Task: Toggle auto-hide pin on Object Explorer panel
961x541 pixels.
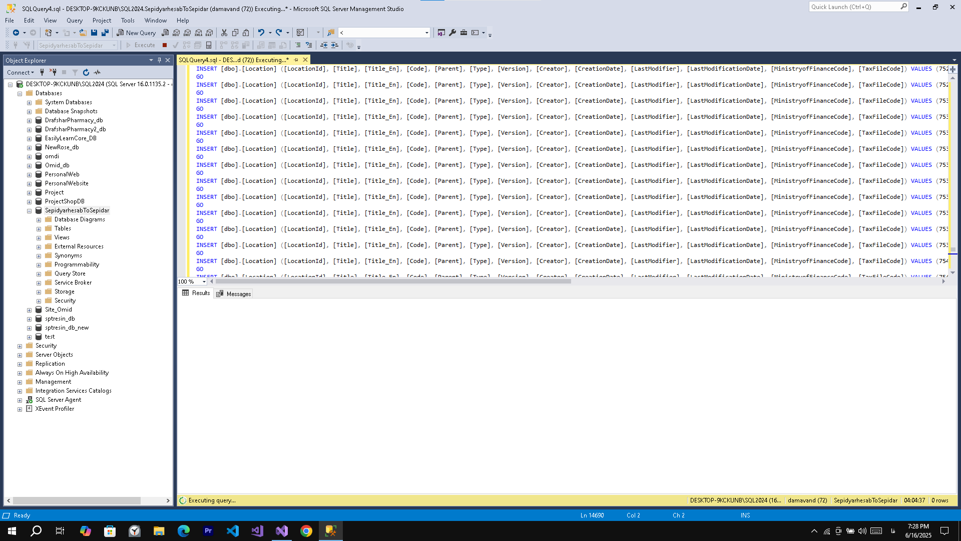Action: (x=159, y=60)
